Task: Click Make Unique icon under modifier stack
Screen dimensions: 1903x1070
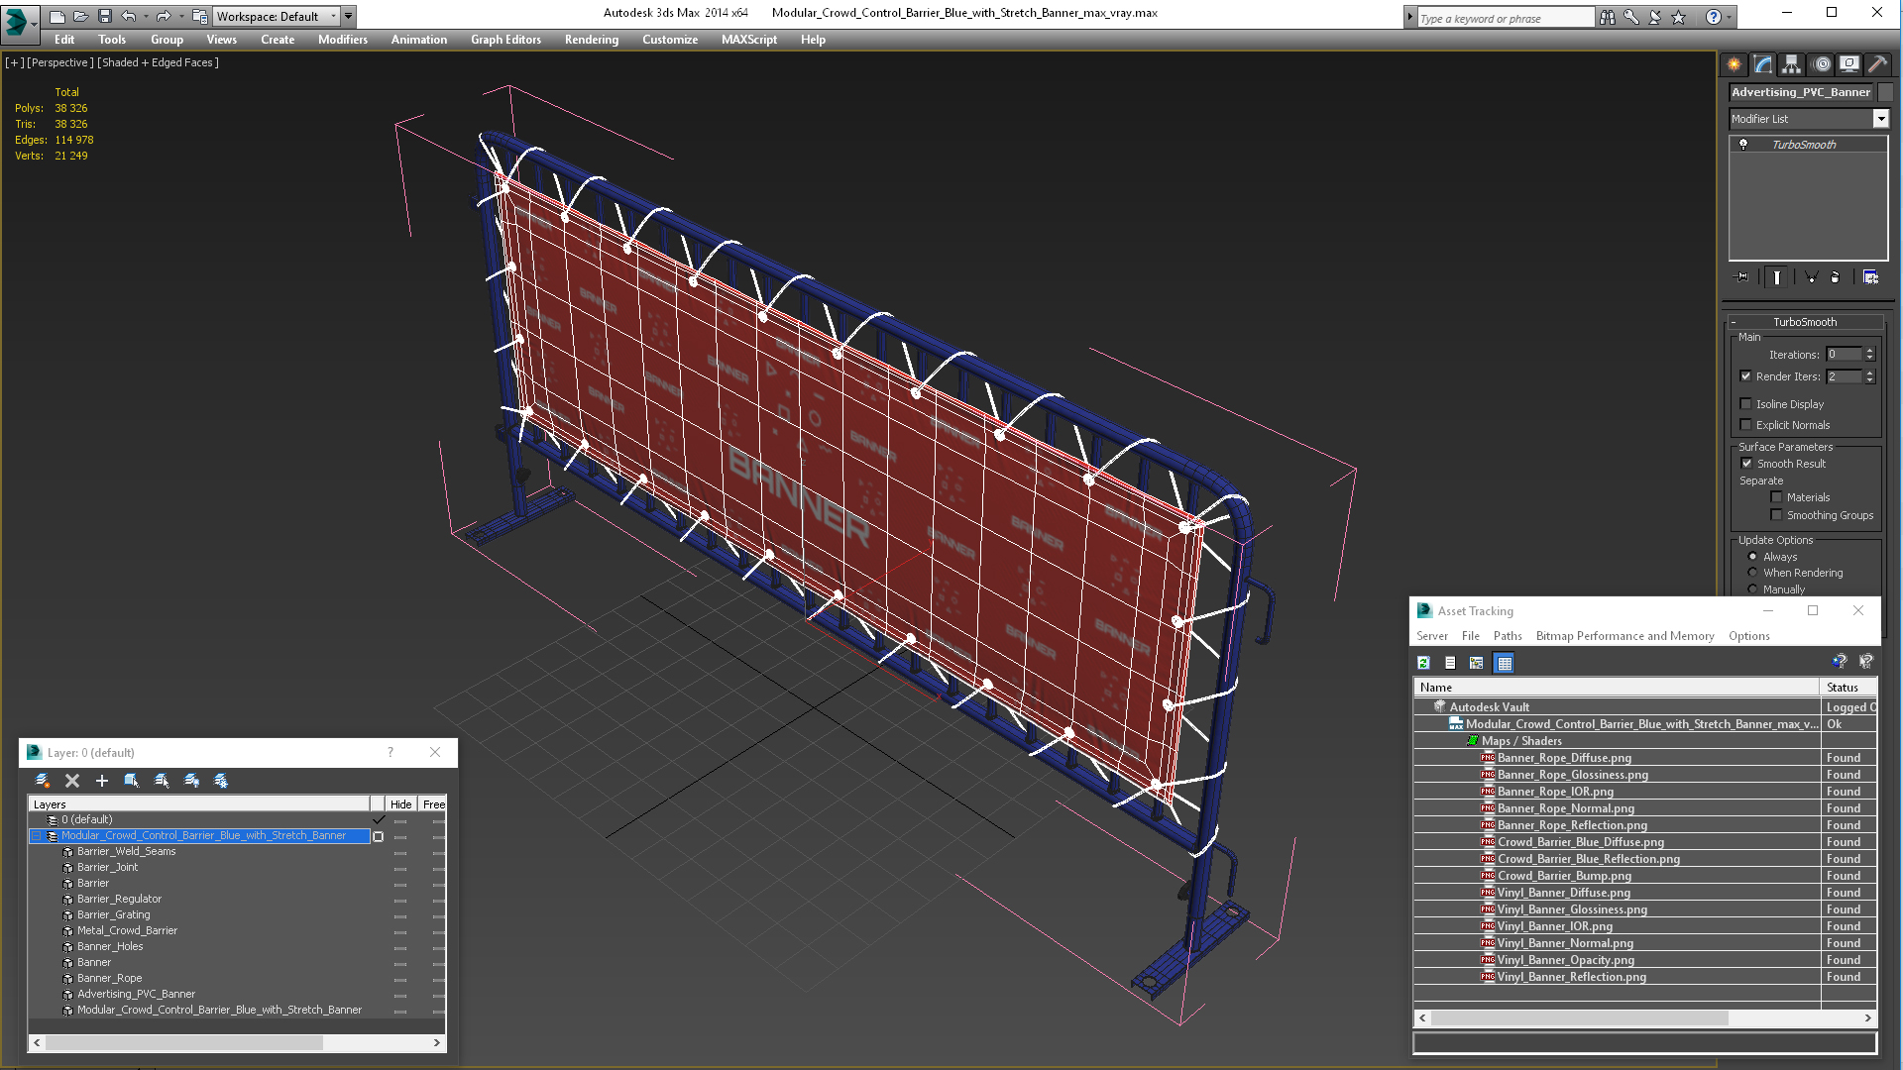Action: 1811,277
